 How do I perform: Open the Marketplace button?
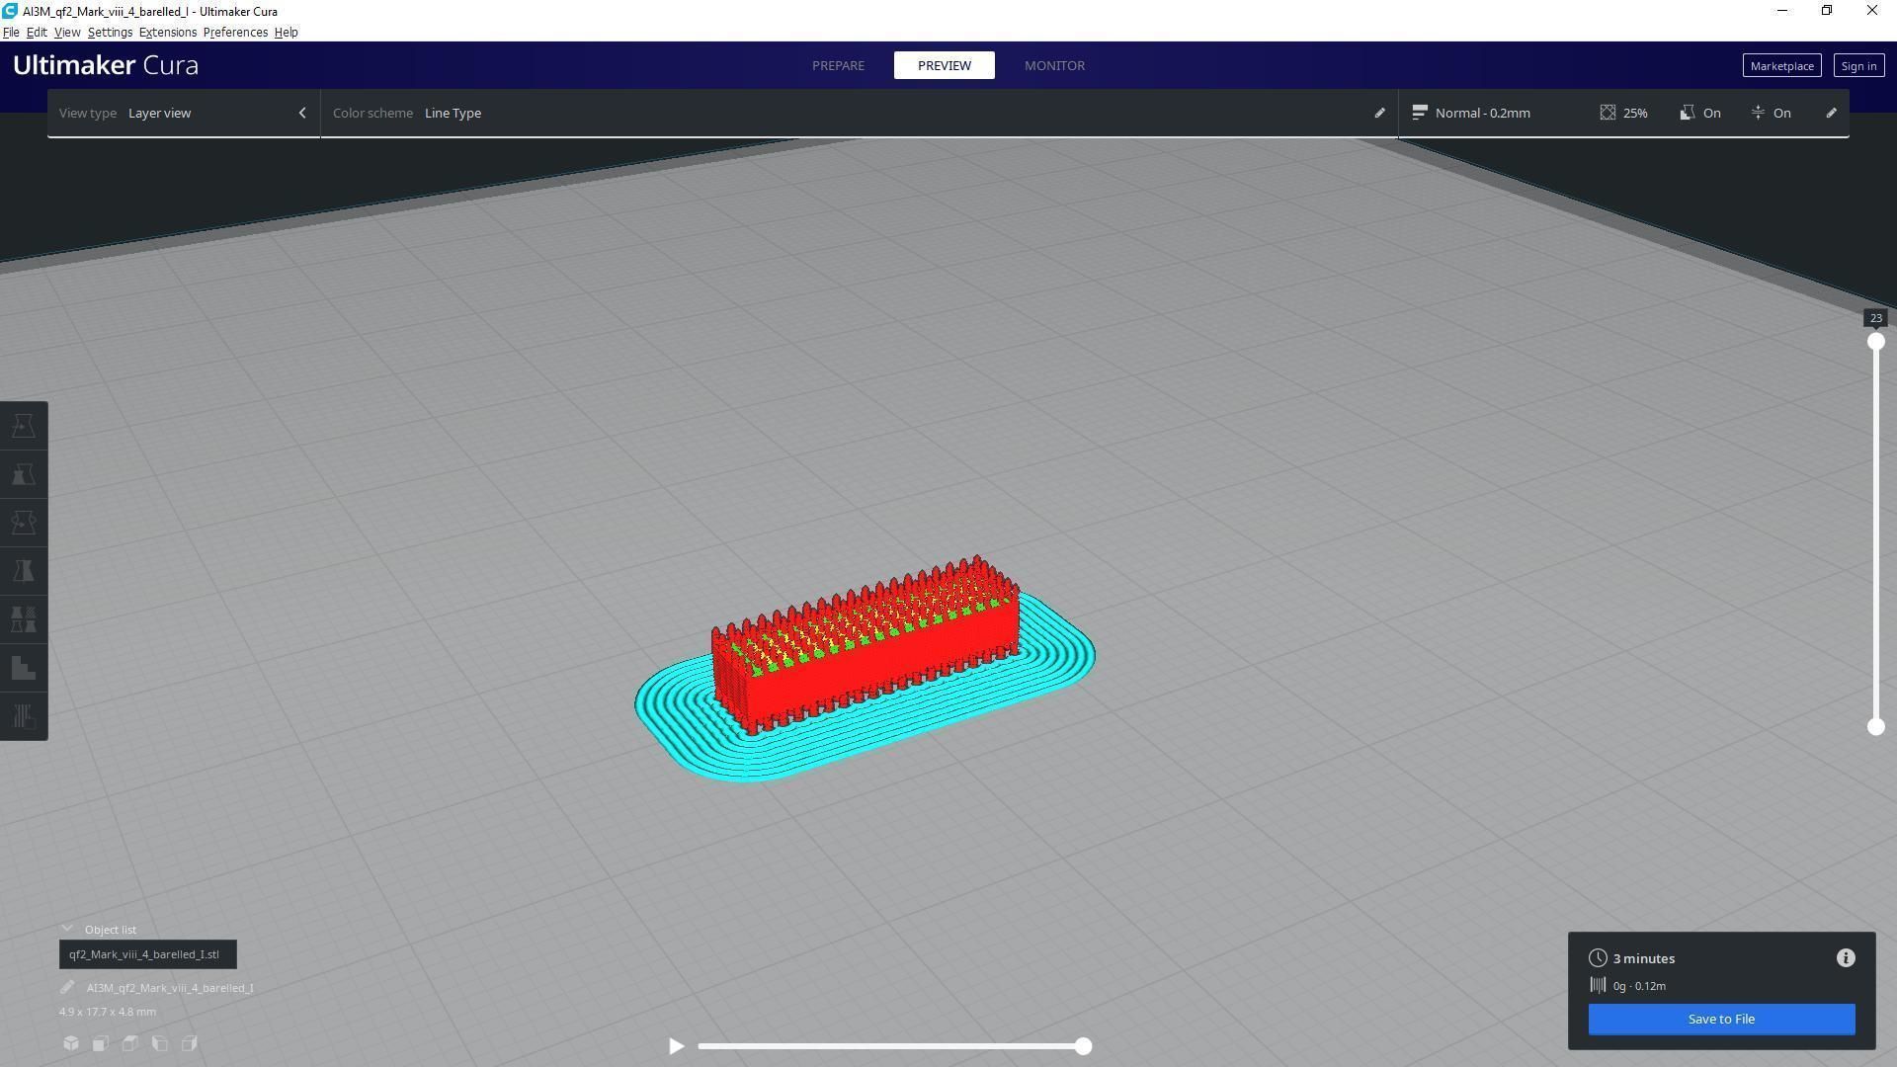tap(1781, 66)
